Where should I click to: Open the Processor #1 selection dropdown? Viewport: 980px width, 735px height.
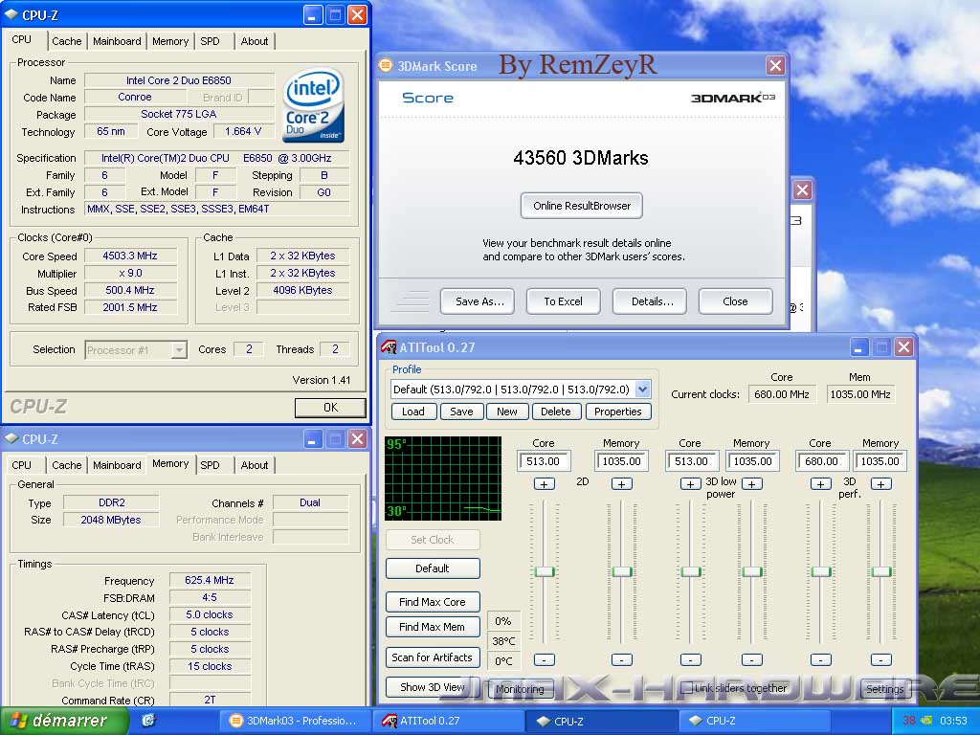[179, 350]
